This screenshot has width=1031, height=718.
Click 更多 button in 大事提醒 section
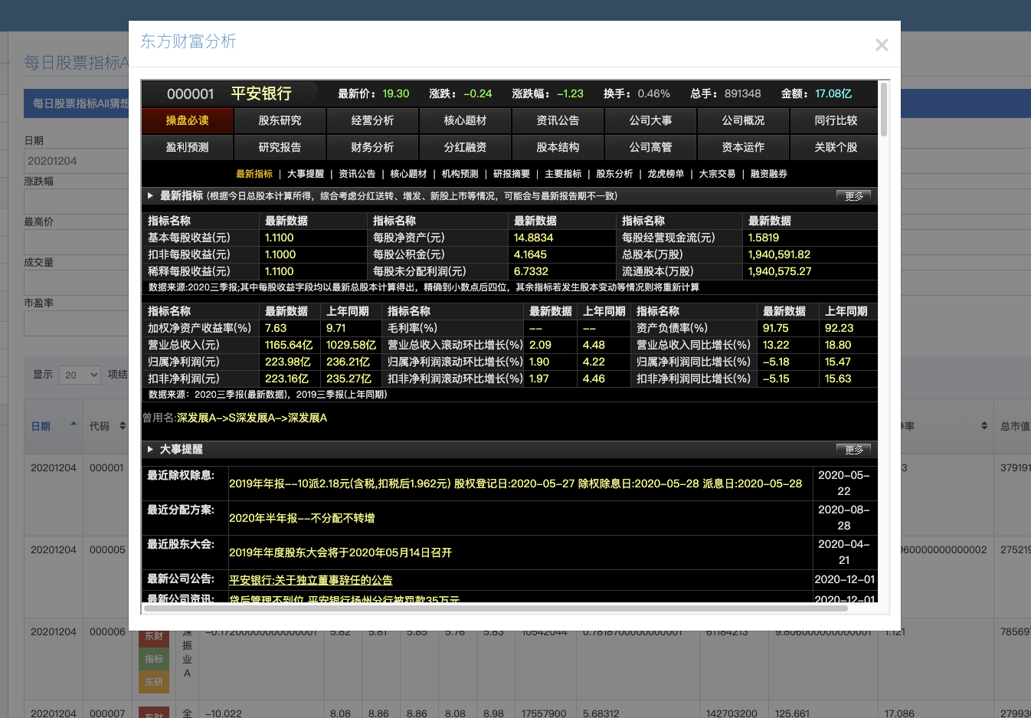click(853, 450)
